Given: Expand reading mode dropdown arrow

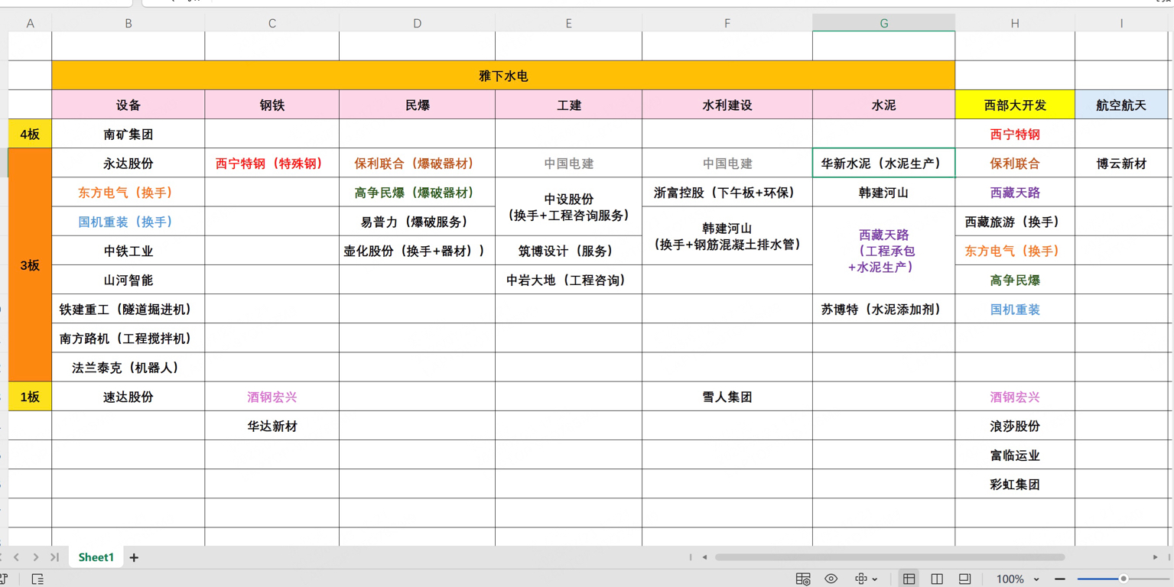Looking at the screenshot, I should coord(875,580).
